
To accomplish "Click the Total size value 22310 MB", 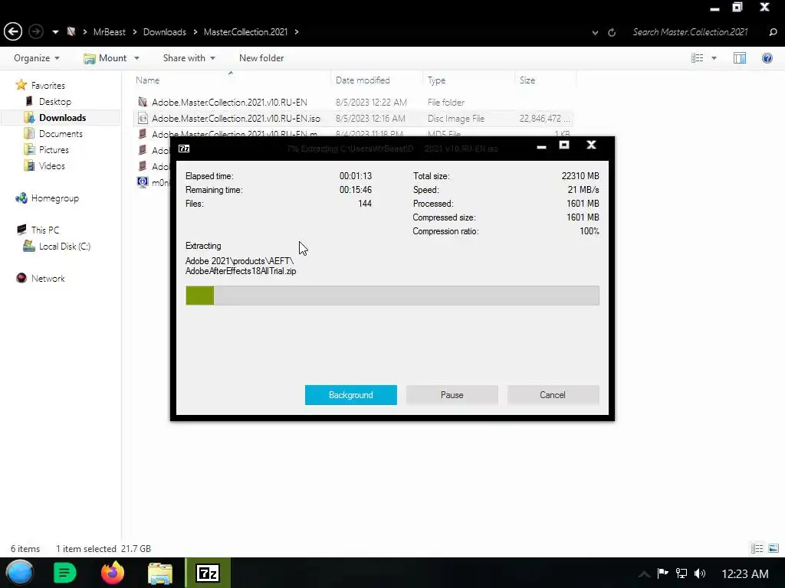I will [580, 175].
